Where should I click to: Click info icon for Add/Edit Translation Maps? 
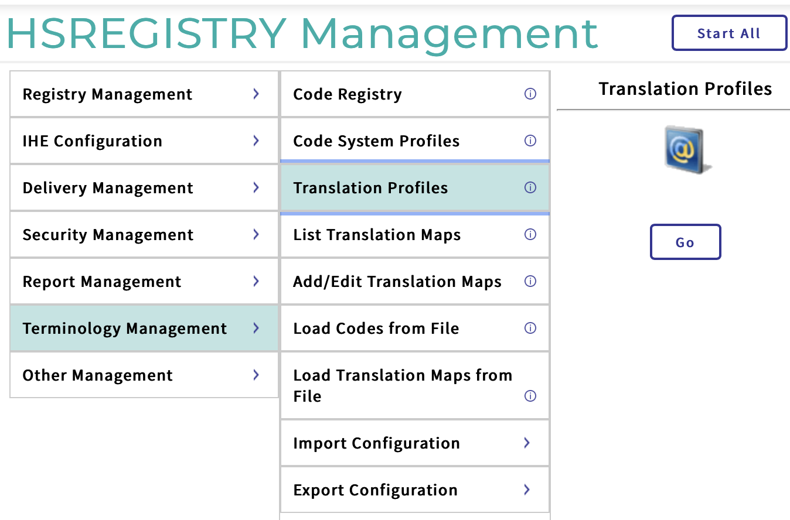530,281
